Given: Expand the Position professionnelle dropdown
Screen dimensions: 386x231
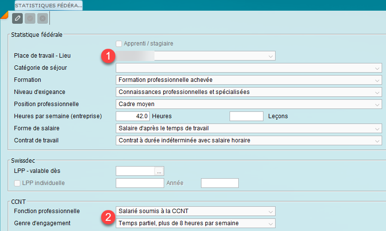Looking at the screenshot, I should (377, 104).
